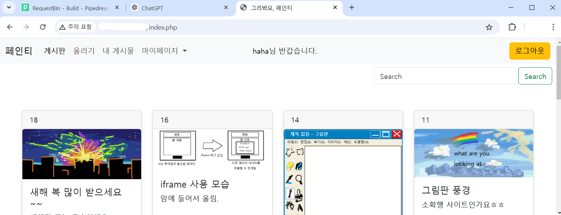561x215 pixels.
Task: Click the browser back arrow
Action: tap(10, 27)
